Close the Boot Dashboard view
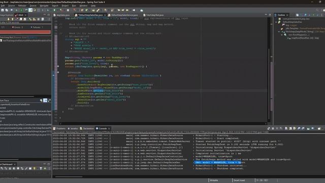The height and width of the screenshot is (183, 325). tap(15, 164)
